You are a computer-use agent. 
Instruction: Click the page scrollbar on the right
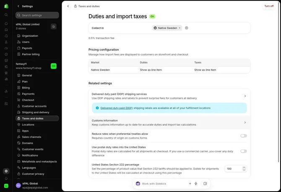(x=278, y=82)
